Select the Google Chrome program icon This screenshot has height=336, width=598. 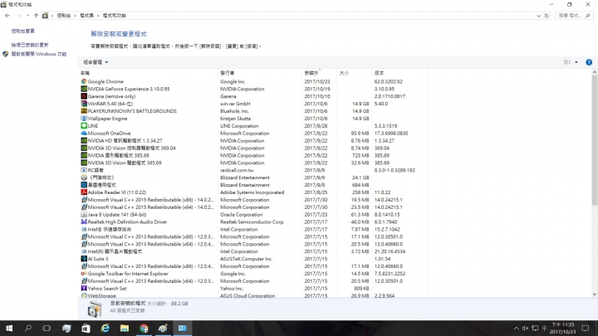click(84, 81)
